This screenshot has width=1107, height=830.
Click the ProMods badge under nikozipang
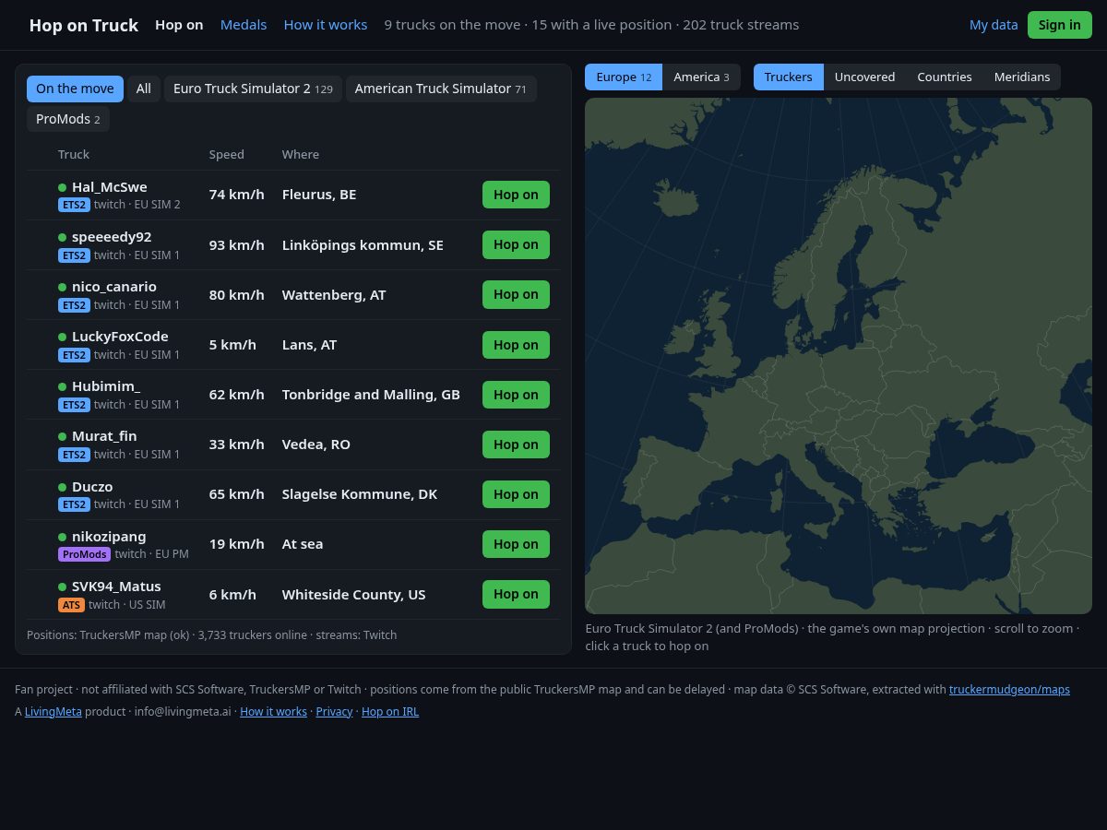(x=84, y=554)
